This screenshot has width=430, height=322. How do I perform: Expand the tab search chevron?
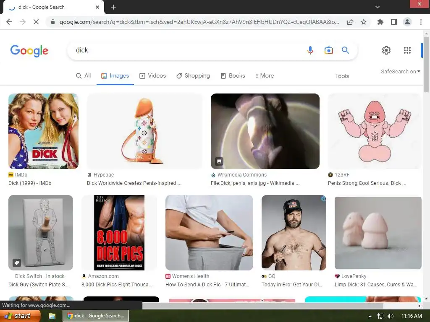378,7
